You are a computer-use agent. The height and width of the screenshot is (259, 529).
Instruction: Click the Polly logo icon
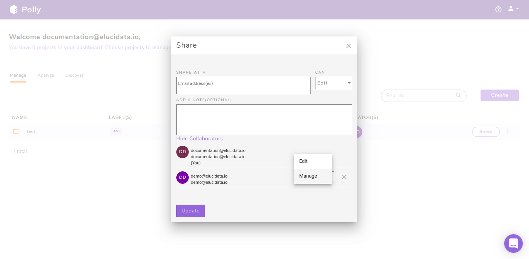[14, 9]
